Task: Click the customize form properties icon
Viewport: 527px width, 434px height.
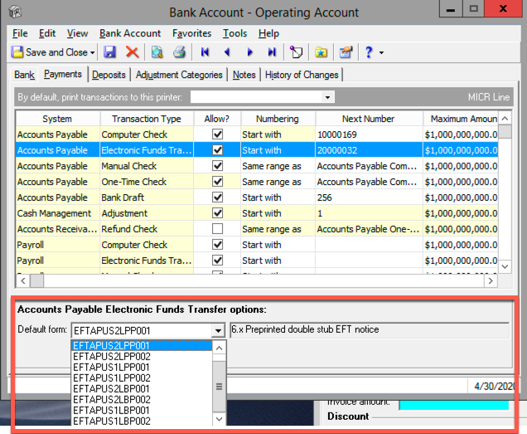Action: point(346,52)
